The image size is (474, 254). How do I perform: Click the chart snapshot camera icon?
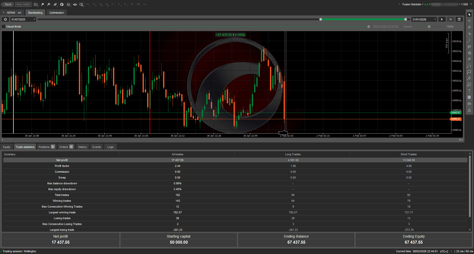click(469, 104)
